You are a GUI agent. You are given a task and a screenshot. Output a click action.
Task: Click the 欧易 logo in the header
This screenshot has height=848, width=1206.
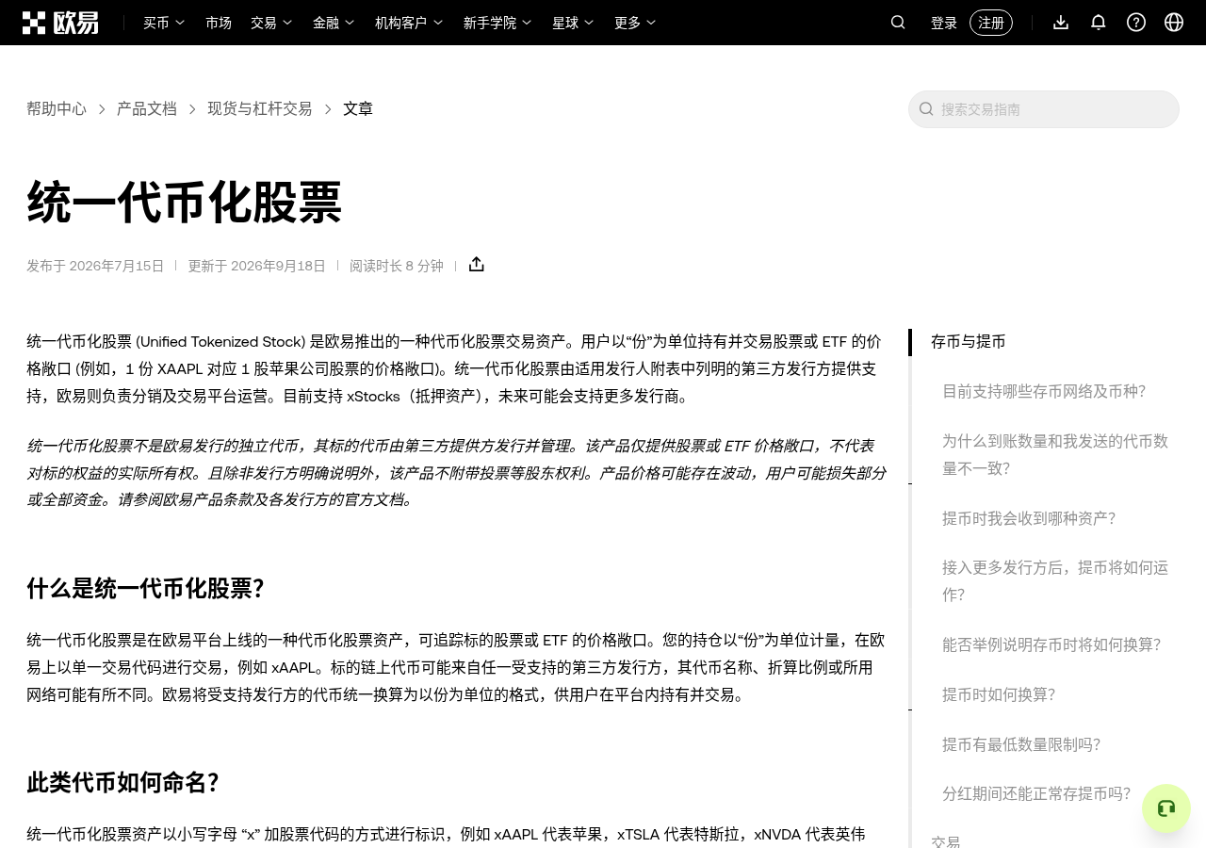[x=60, y=23]
